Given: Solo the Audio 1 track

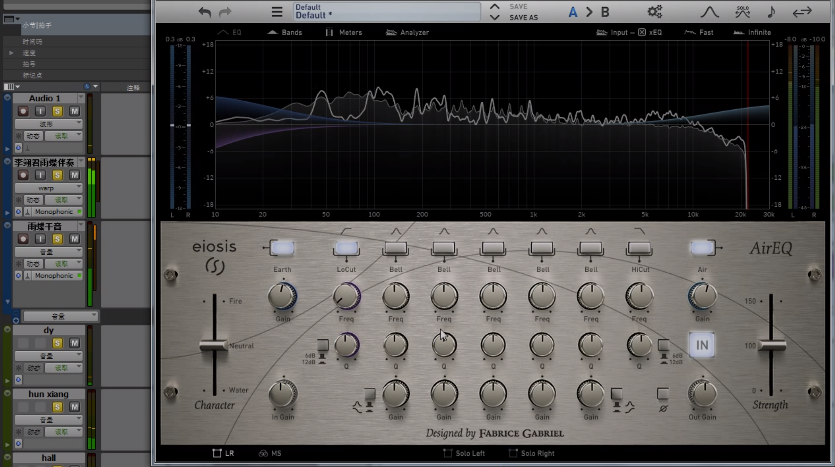Looking at the screenshot, I should pos(57,111).
